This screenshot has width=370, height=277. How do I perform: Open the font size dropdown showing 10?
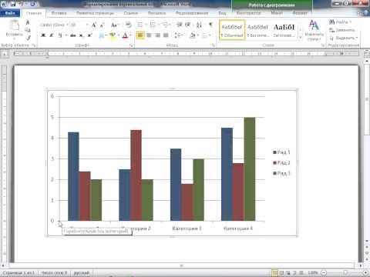87,25
